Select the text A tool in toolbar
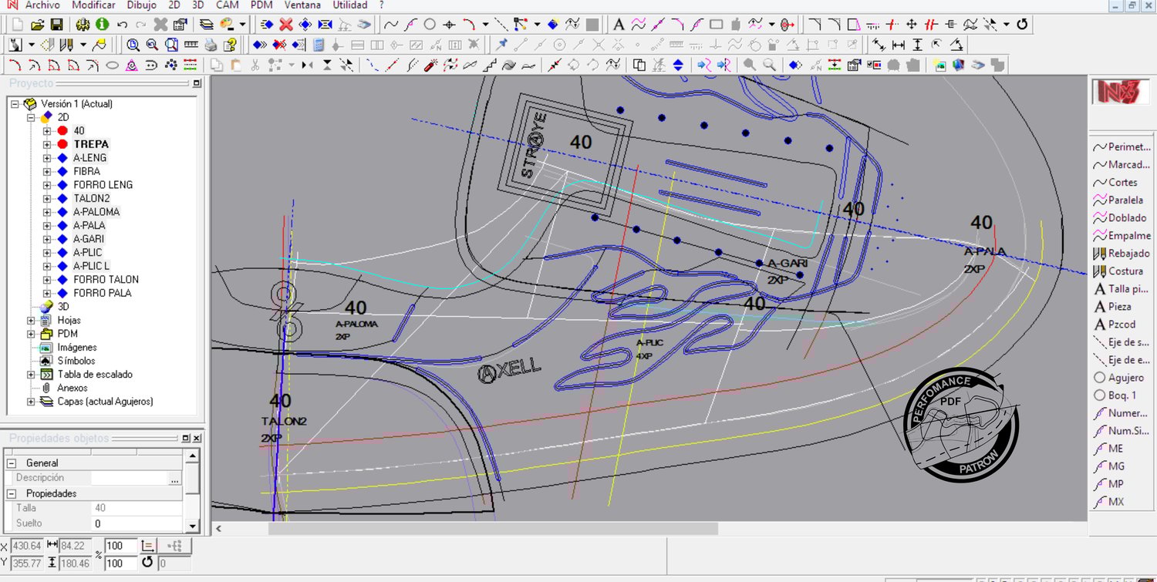The height and width of the screenshot is (582, 1157). [619, 25]
